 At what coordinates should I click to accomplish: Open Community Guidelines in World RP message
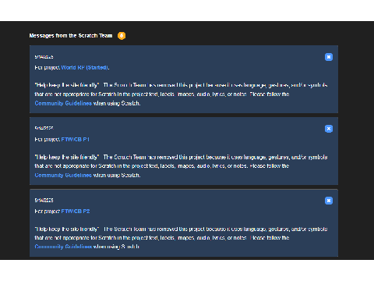63,103
